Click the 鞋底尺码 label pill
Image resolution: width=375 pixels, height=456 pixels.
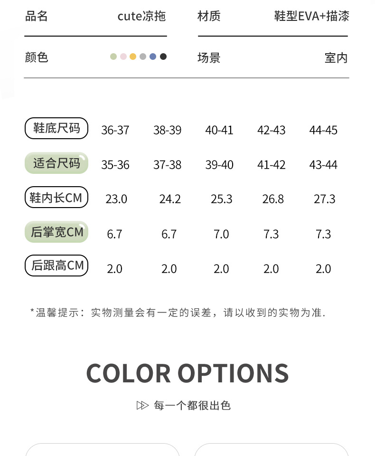(56, 128)
